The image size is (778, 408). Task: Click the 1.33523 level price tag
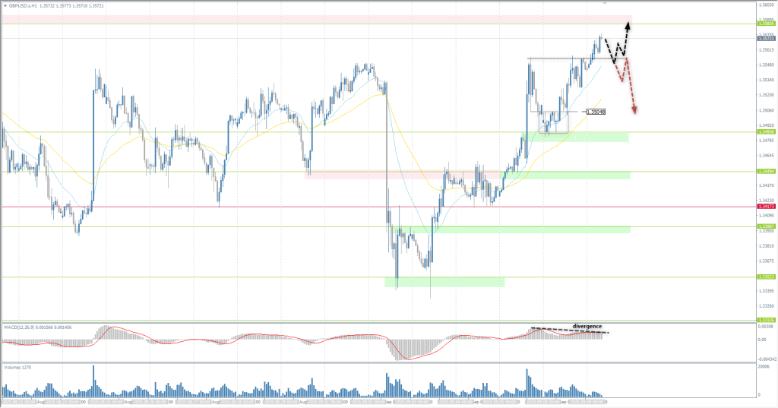pos(766,277)
